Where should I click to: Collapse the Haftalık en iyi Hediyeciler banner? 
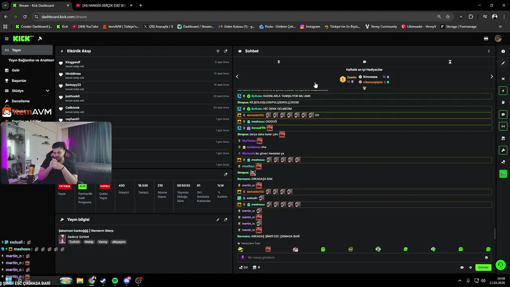tap(364, 88)
